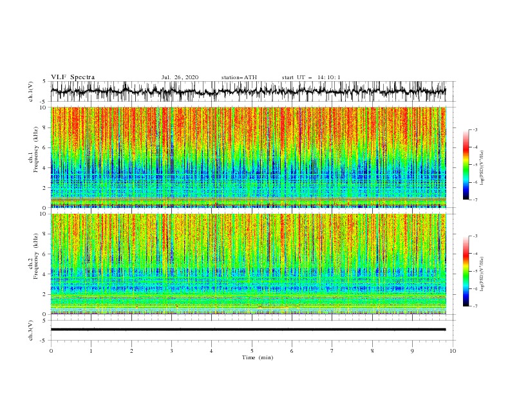Screen dimensions: 510x394
Task: Click the "ch.3(V)" axis label
Action: click(31, 330)
